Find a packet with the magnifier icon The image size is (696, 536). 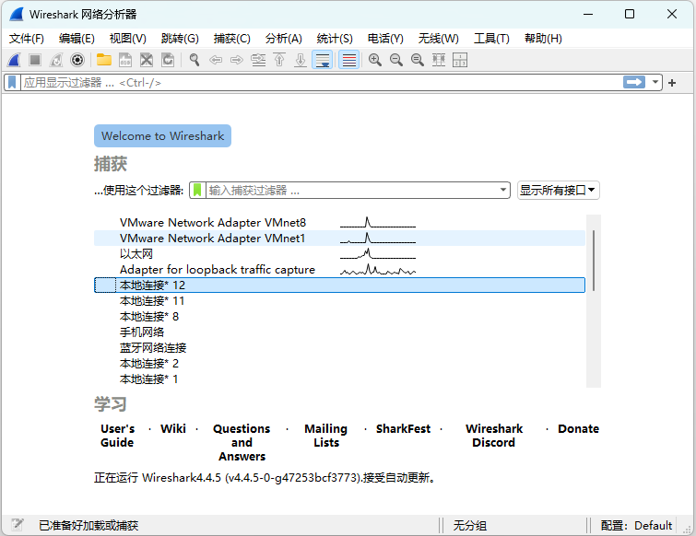tap(194, 60)
